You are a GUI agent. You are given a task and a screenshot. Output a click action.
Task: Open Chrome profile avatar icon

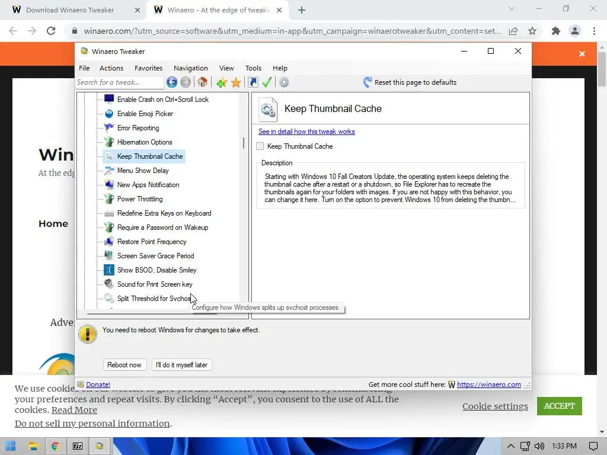tap(575, 31)
